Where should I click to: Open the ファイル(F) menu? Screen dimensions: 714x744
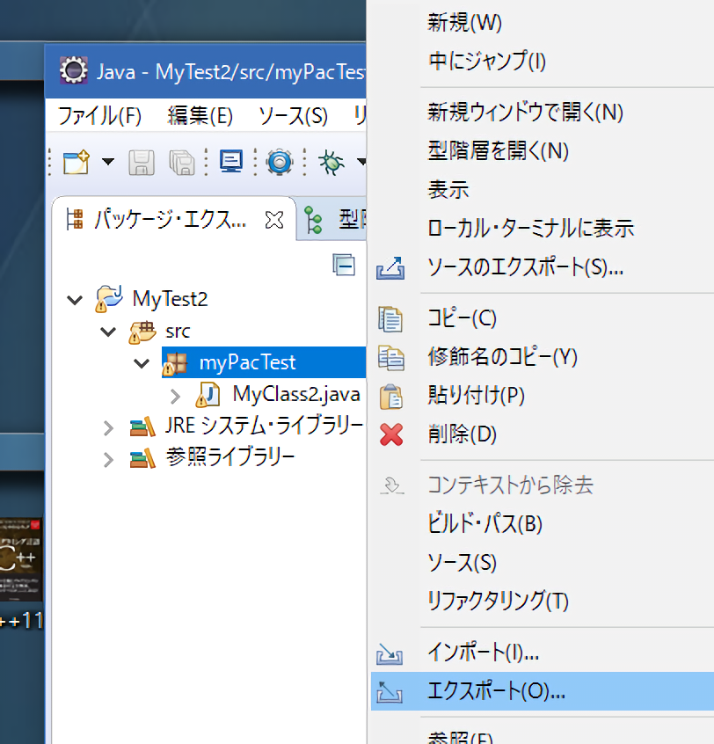coord(99,115)
